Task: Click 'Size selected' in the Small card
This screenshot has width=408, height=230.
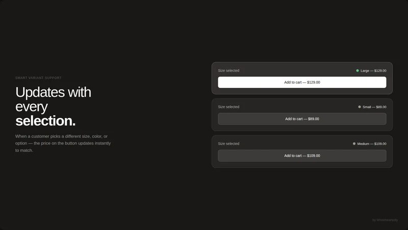Action: 228,107
